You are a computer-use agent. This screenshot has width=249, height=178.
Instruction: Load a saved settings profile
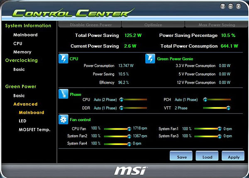coord(207,156)
